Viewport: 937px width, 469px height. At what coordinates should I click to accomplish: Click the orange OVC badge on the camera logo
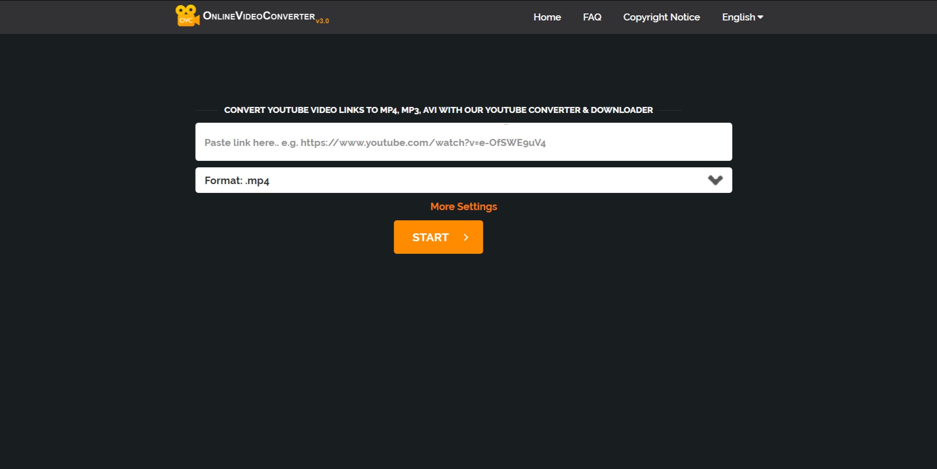pos(185,20)
